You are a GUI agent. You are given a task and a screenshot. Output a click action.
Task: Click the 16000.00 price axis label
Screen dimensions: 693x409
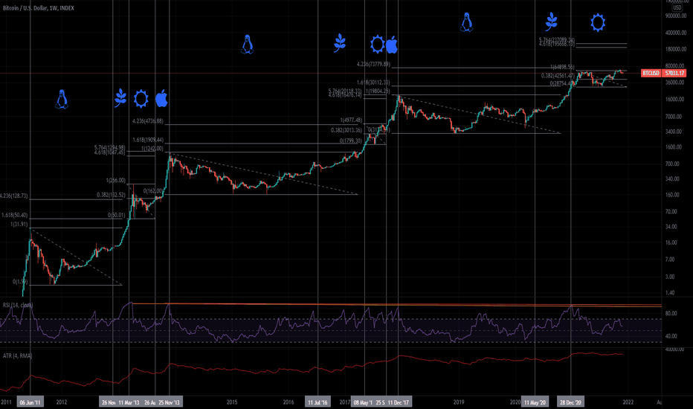click(x=675, y=99)
